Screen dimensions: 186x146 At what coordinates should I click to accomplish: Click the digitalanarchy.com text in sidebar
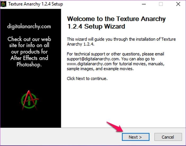[29, 26]
